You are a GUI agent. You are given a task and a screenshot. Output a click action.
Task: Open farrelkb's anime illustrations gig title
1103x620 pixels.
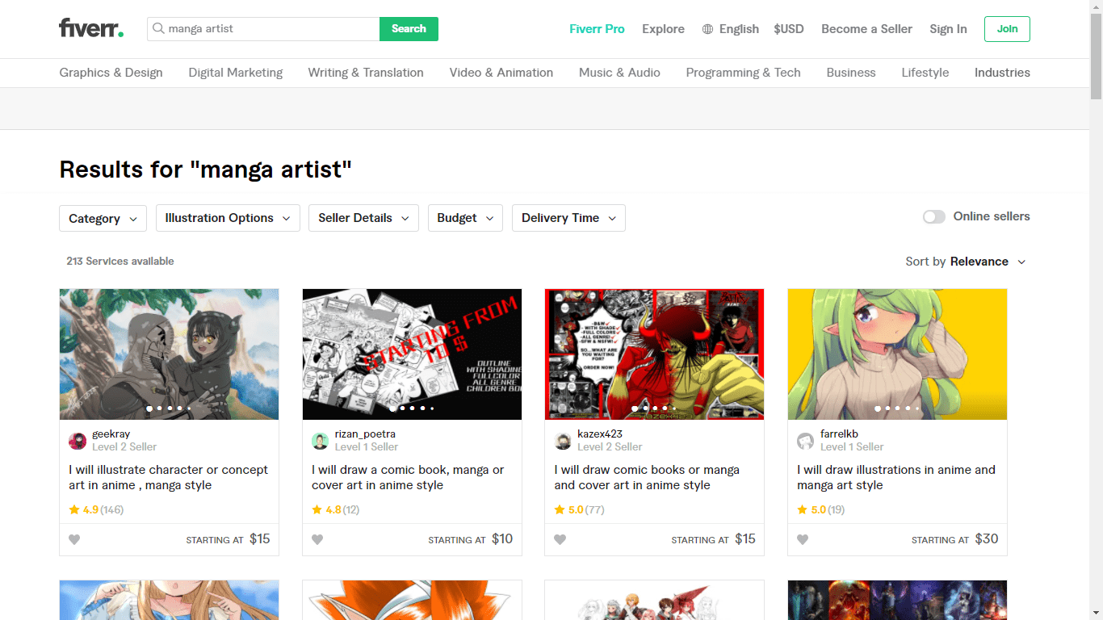tap(896, 477)
